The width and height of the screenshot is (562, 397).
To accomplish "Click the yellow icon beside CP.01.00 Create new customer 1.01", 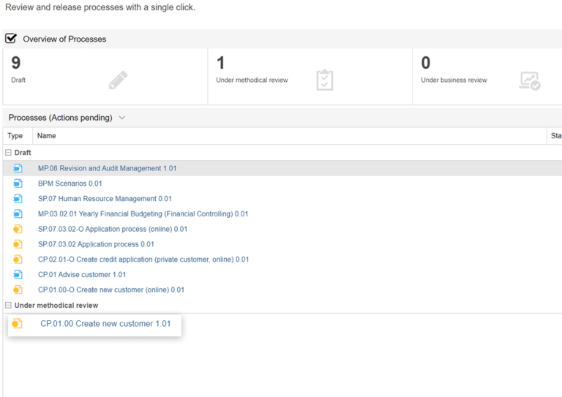I will [17, 324].
